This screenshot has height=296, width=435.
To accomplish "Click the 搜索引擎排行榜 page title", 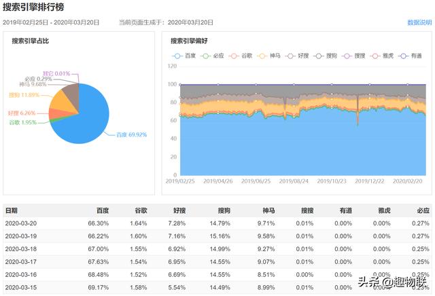I will click(x=33, y=7).
